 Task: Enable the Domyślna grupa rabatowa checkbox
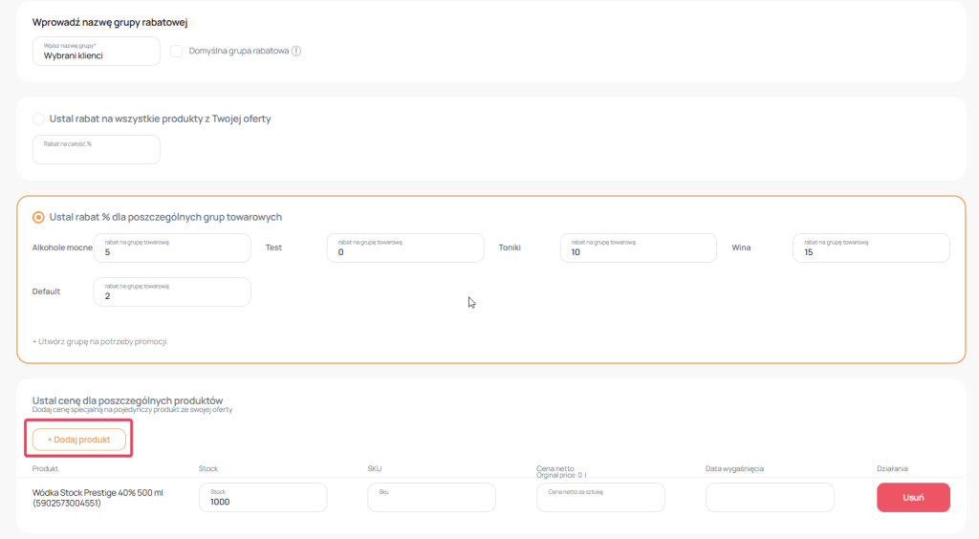[177, 52]
